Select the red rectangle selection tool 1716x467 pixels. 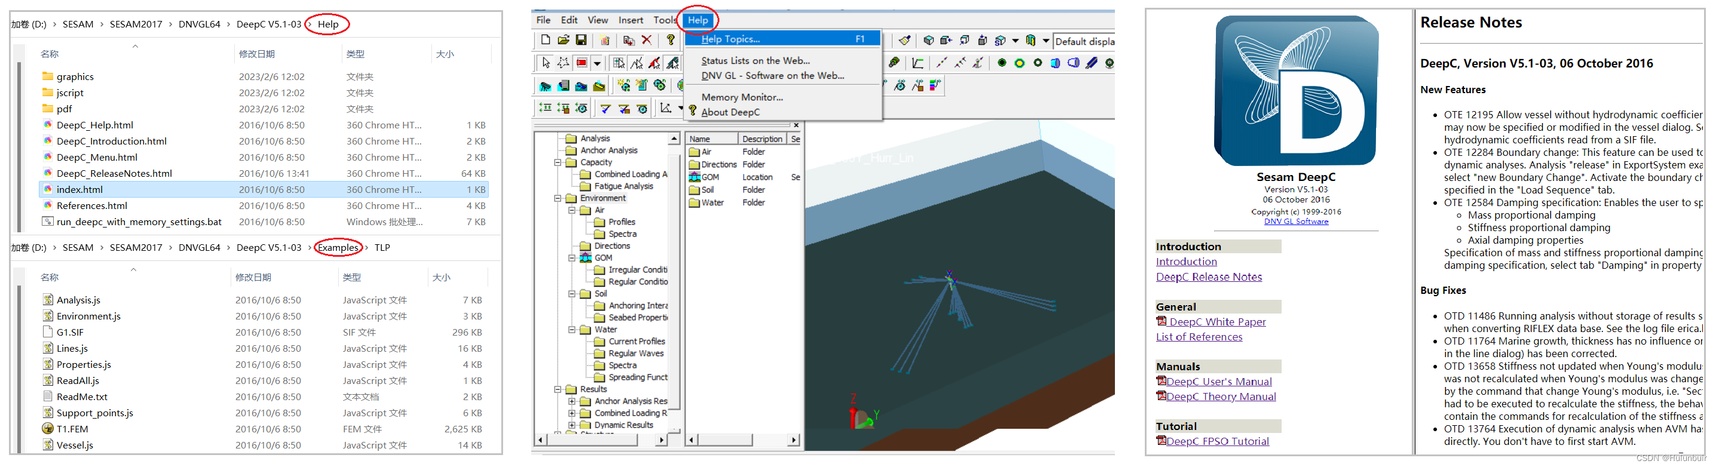(x=581, y=63)
